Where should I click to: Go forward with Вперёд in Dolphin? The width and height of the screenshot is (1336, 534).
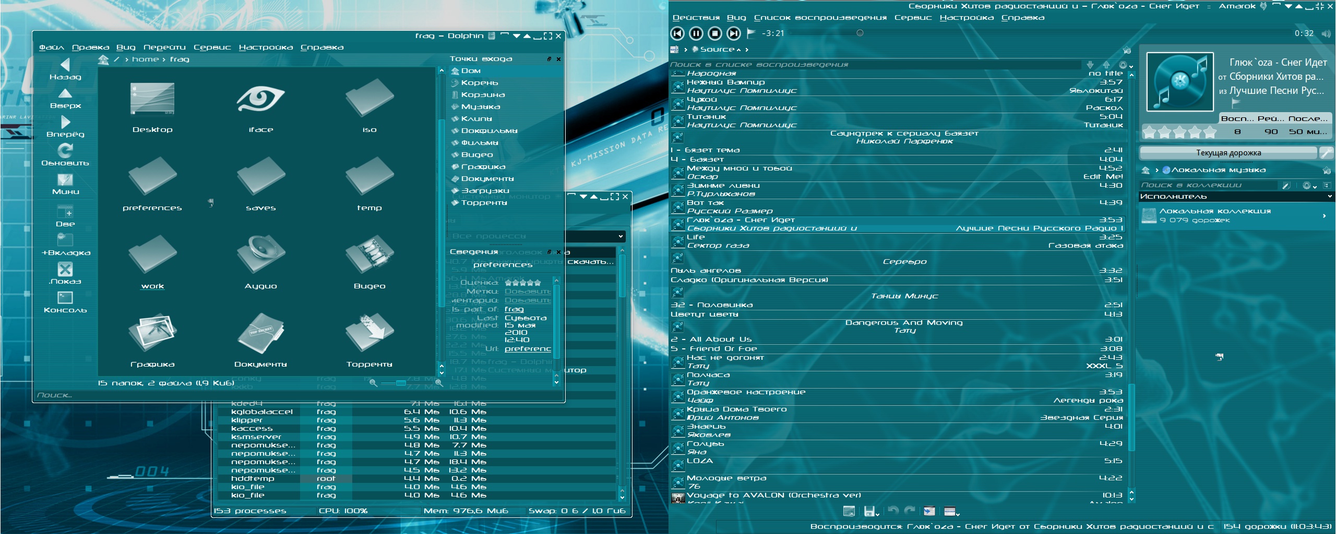pos(65,127)
